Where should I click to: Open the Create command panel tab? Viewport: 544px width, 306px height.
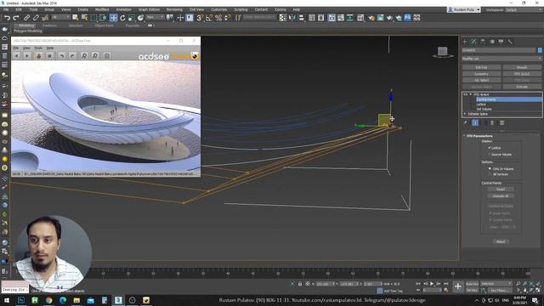point(465,42)
